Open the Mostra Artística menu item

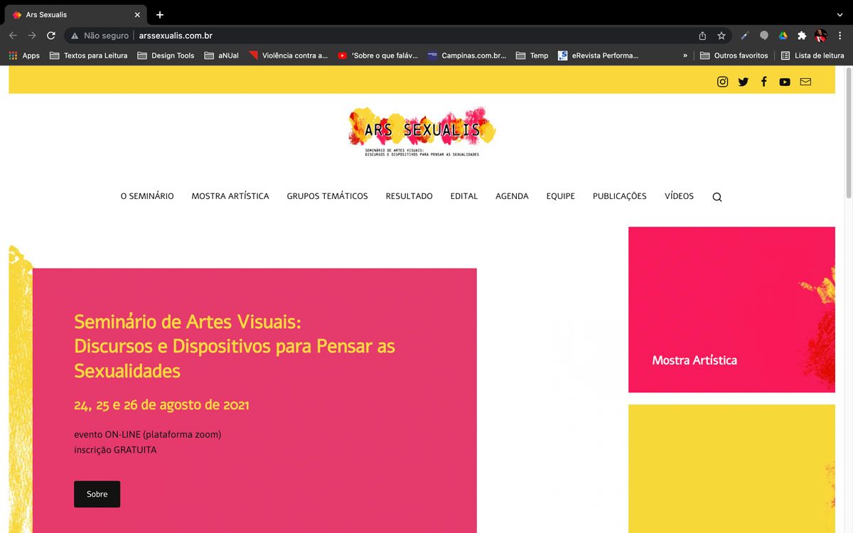[x=230, y=196]
